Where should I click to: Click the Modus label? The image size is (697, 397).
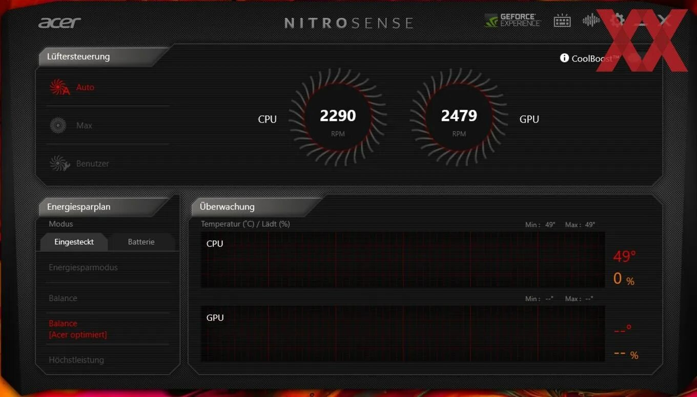tap(60, 224)
